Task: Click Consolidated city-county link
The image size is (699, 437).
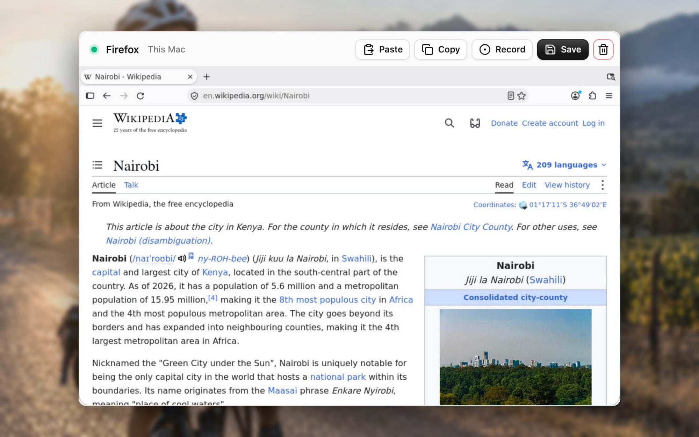Action: 516,297
